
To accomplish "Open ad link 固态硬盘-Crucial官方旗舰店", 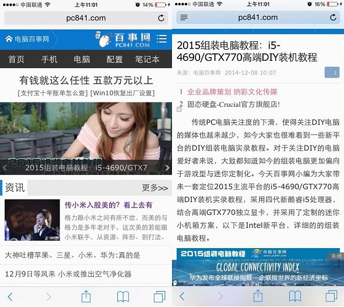I will tap(233, 104).
